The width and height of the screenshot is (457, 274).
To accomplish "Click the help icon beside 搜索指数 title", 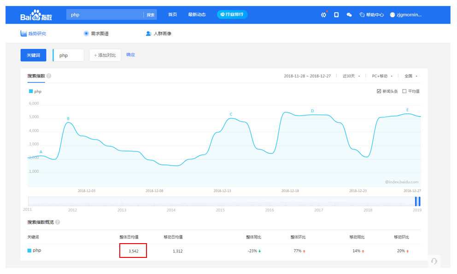I will (49, 76).
